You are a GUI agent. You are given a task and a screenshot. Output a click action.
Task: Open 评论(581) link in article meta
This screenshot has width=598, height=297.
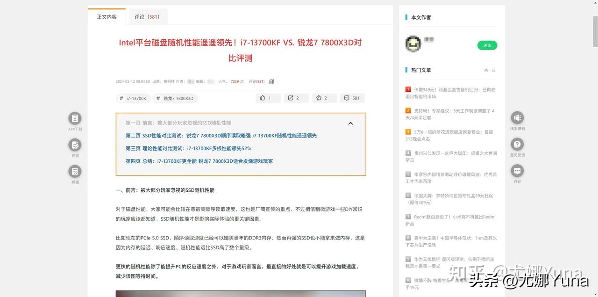[x=256, y=81]
